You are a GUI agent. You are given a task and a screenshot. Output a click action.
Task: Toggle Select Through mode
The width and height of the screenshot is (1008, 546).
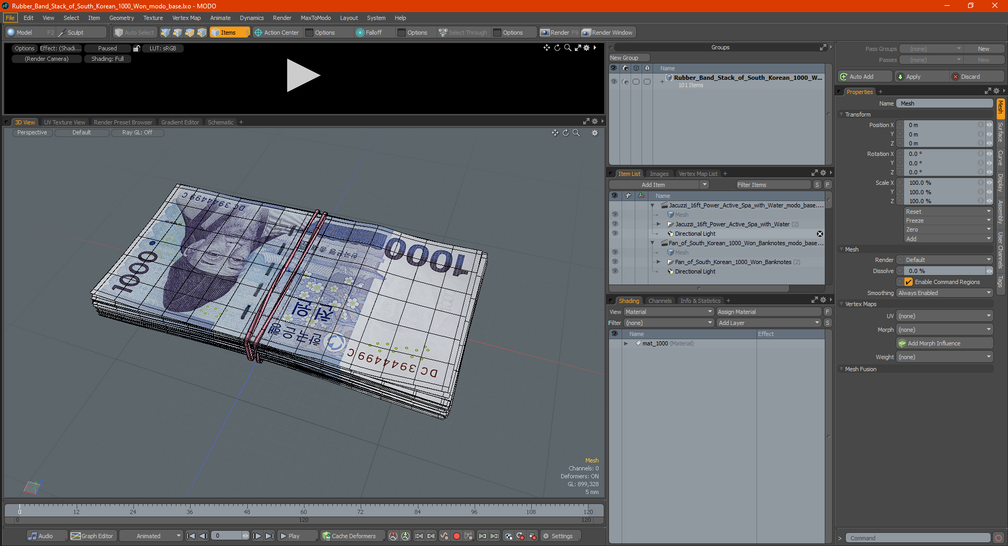pos(463,33)
